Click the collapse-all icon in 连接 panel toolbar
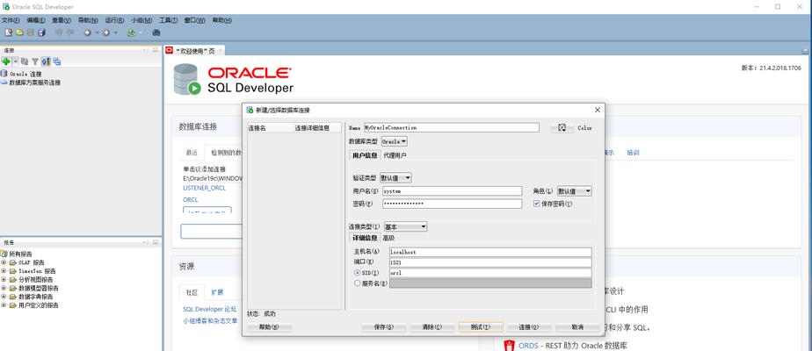The image size is (812, 351). 57,61
